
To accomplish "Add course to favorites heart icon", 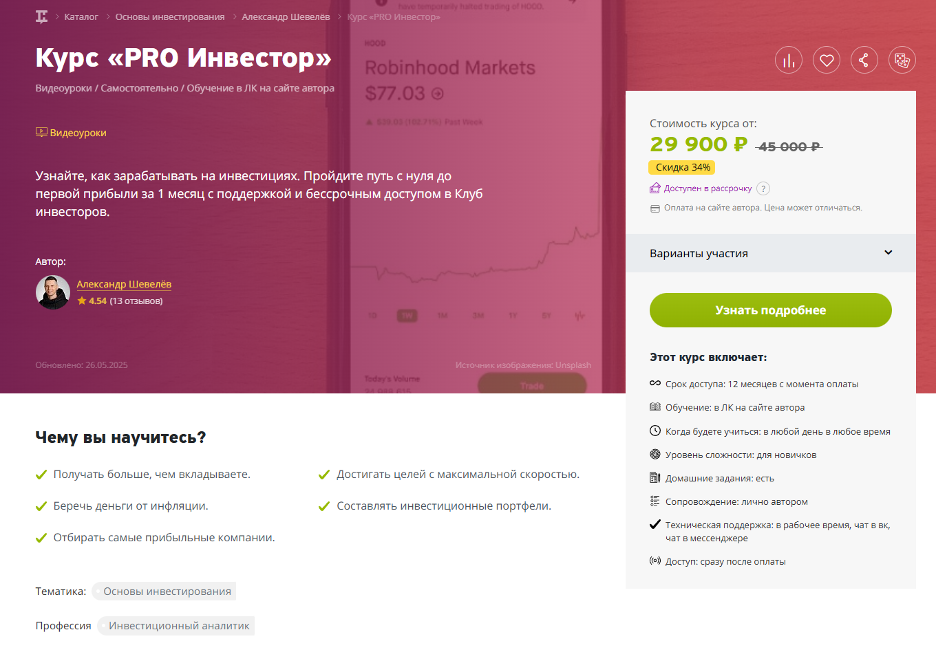I will (x=827, y=61).
